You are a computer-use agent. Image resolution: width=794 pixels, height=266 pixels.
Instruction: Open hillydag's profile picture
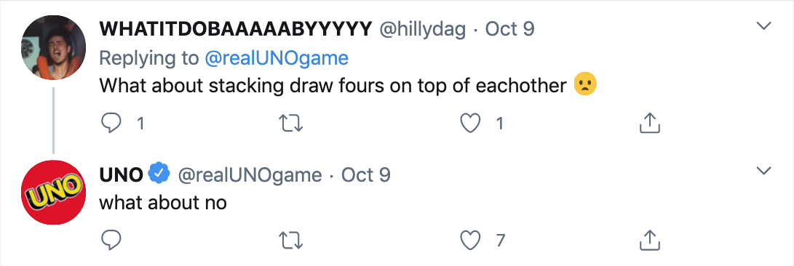[x=53, y=47]
